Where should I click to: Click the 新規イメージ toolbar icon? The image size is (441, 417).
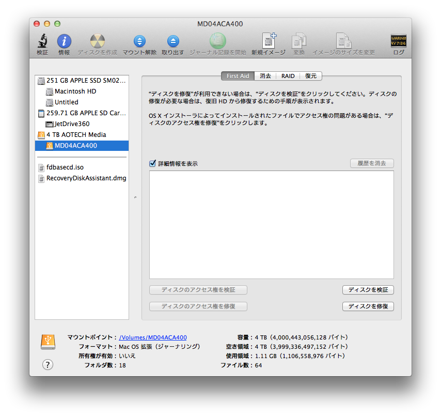269,40
